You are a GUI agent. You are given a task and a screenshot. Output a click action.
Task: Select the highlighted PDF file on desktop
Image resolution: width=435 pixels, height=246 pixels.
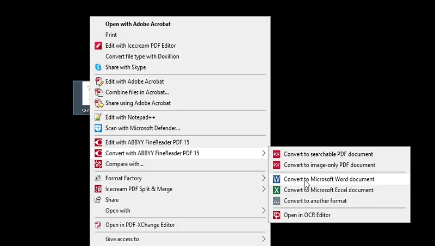[82, 98]
